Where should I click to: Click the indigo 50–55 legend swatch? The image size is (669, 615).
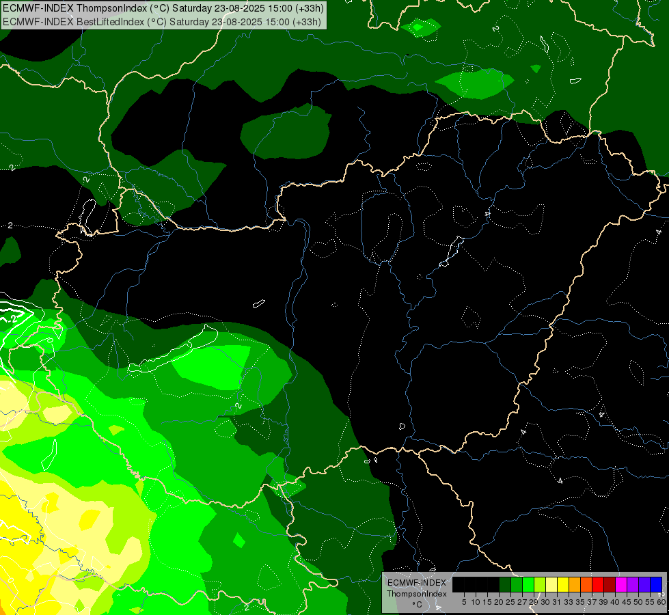coord(644,584)
